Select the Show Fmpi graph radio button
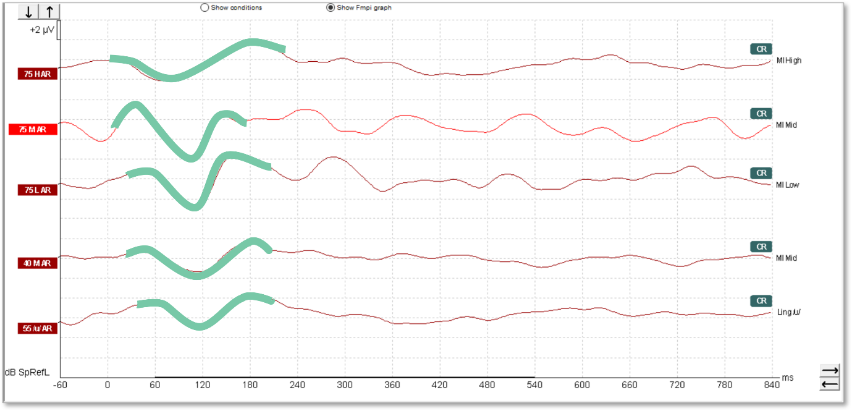This screenshot has height=411, width=852. [331, 8]
